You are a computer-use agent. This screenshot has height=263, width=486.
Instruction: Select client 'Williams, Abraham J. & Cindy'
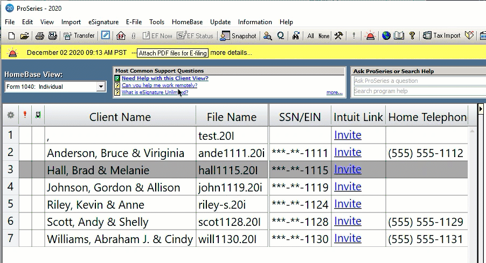point(120,239)
